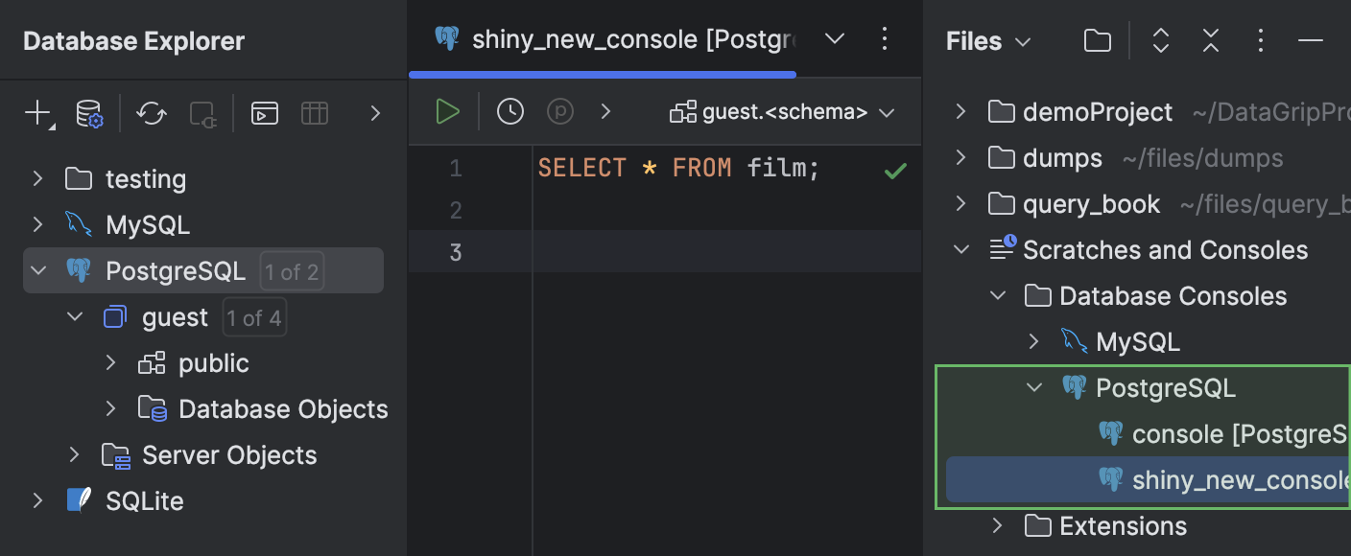Refresh the PostgreSQL connection

pos(151,112)
